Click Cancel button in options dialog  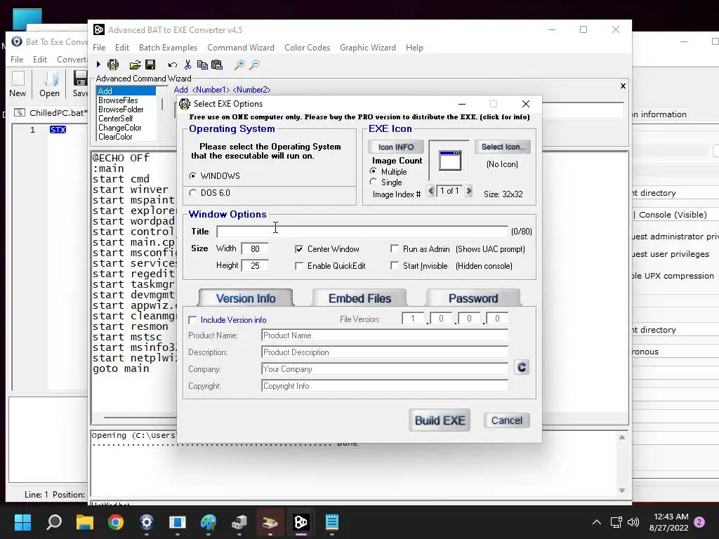[507, 420]
